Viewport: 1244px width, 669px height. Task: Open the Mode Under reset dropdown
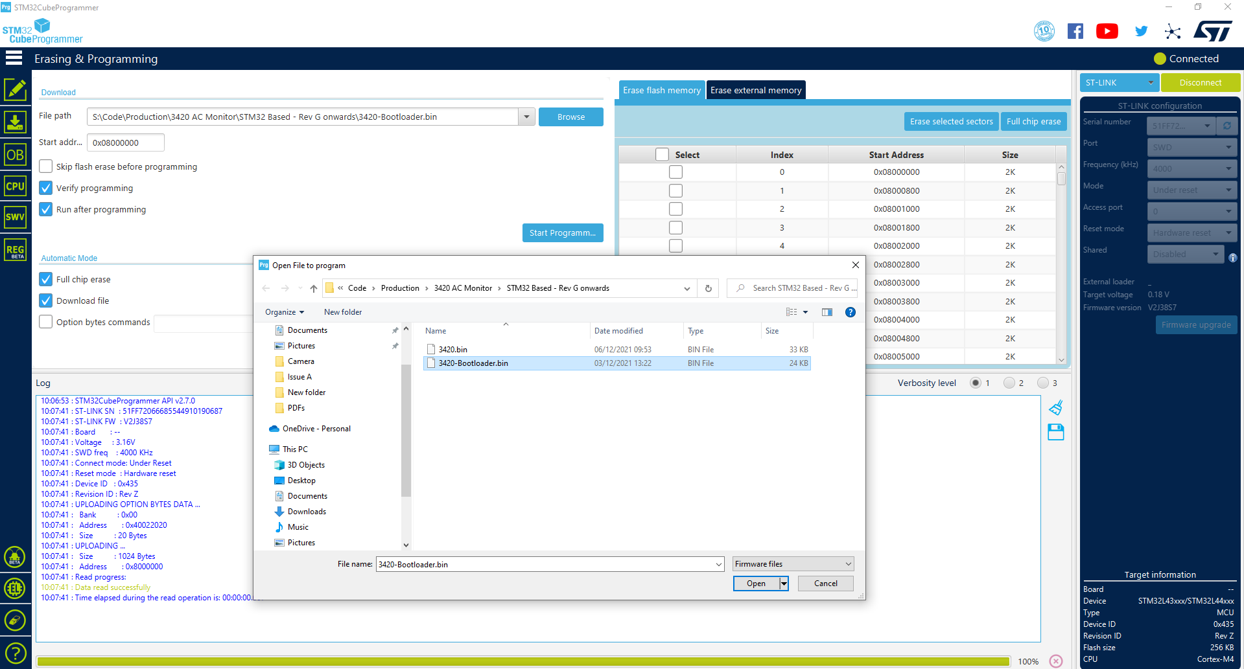tap(1191, 190)
